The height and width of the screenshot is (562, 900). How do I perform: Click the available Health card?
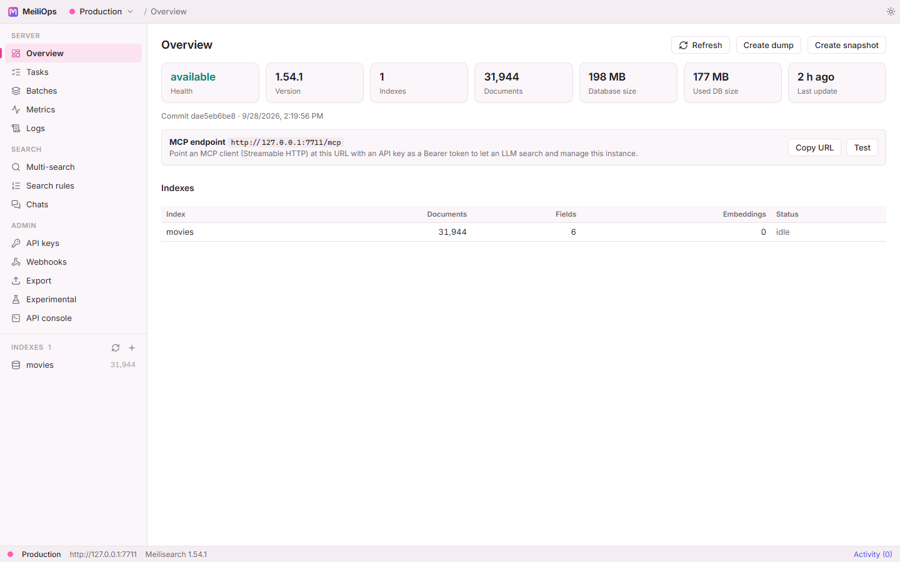pos(210,82)
